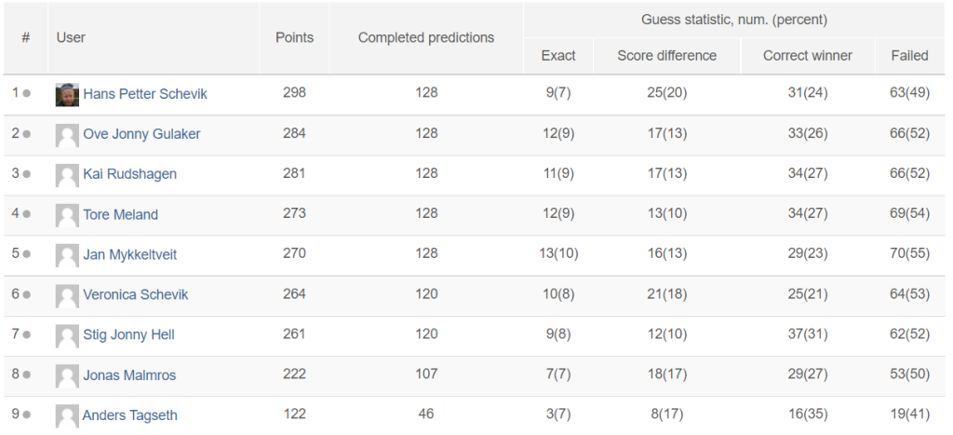
Task: Click the Exact guesses column header
Action: coord(558,55)
